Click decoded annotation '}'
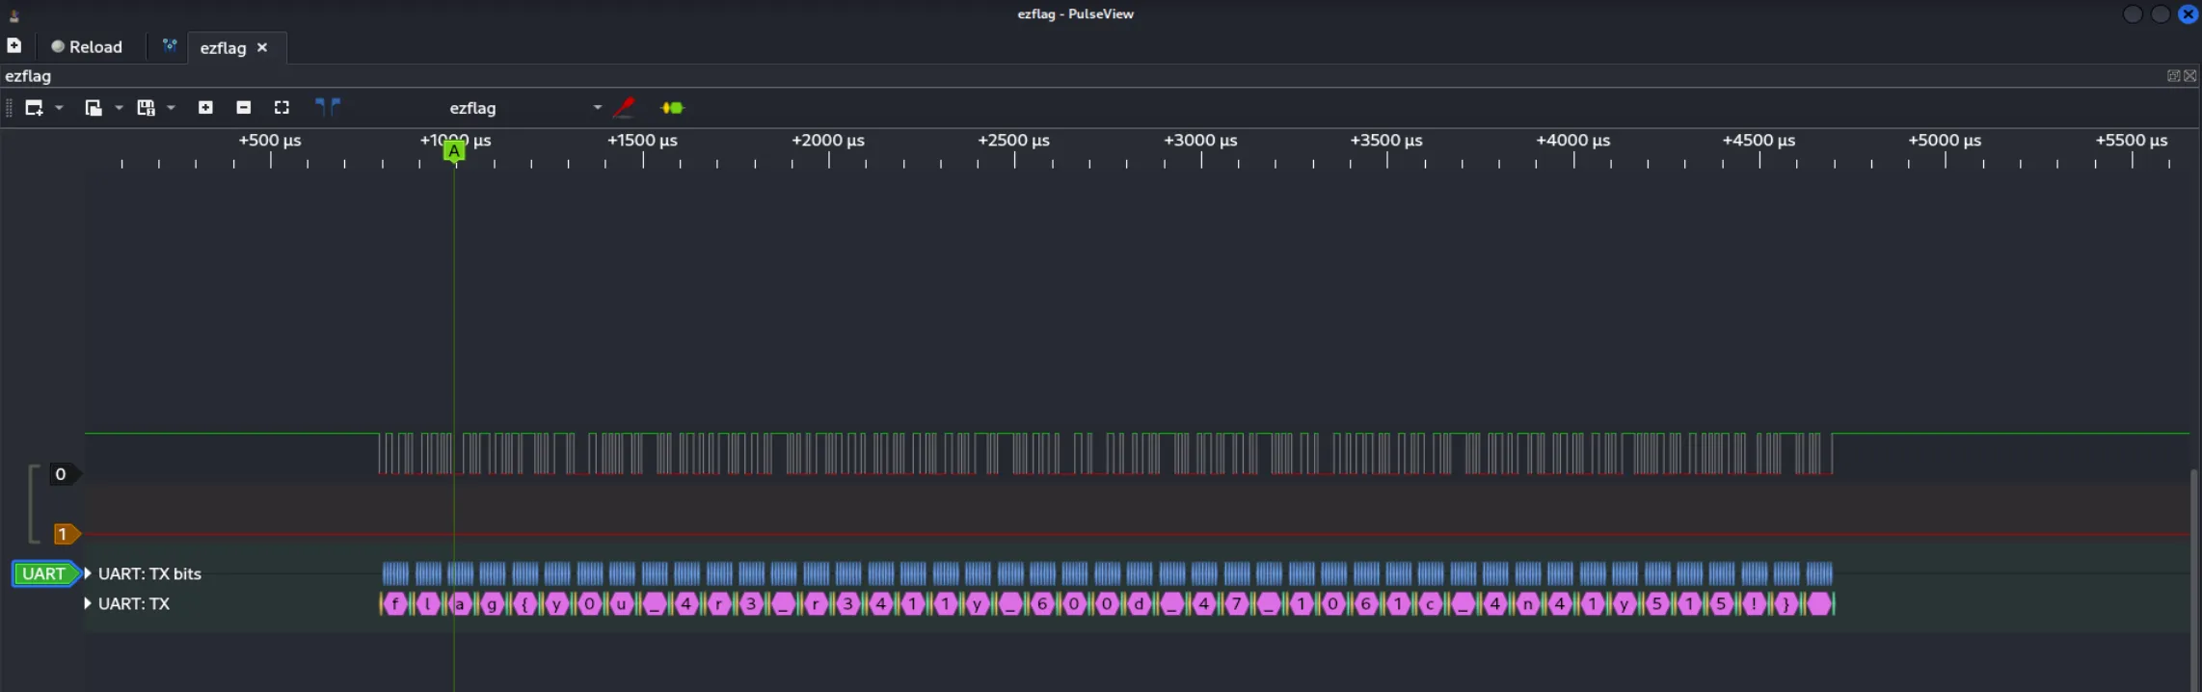Screen dimensions: 2202x692 1786,604
